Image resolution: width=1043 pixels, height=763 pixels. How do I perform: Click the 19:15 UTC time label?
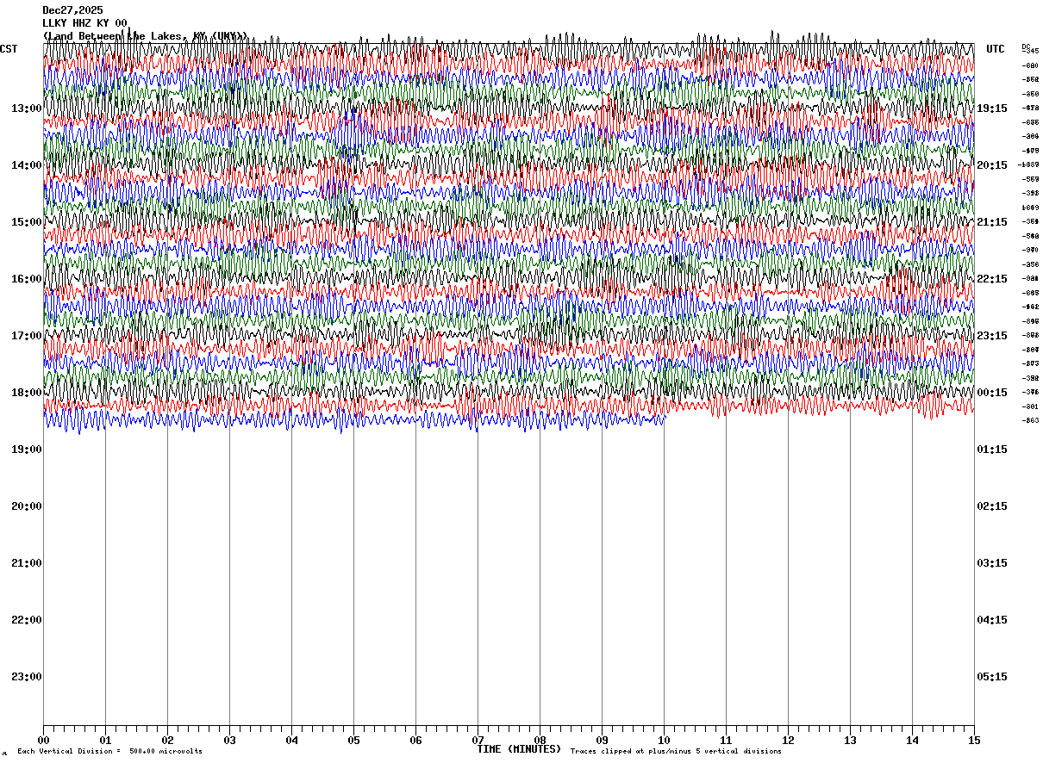coord(991,109)
